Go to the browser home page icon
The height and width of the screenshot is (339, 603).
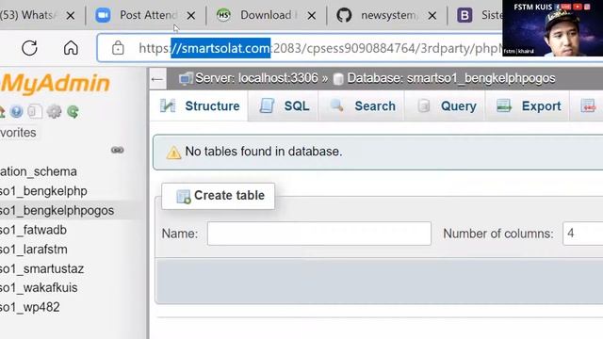coord(71,48)
